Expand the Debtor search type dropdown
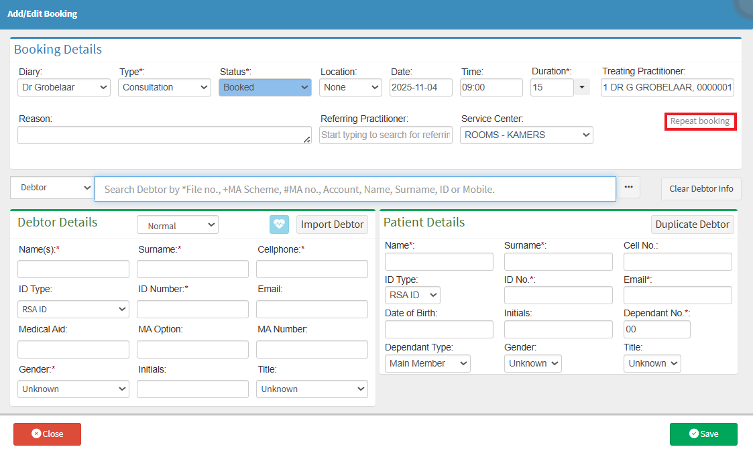Viewport: 753px width, 453px height. click(x=52, y=188)
